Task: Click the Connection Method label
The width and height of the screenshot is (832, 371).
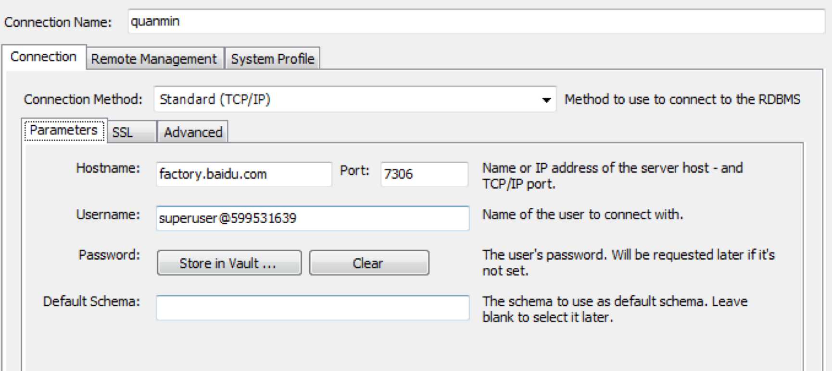Action: click(x=83, y=99)
